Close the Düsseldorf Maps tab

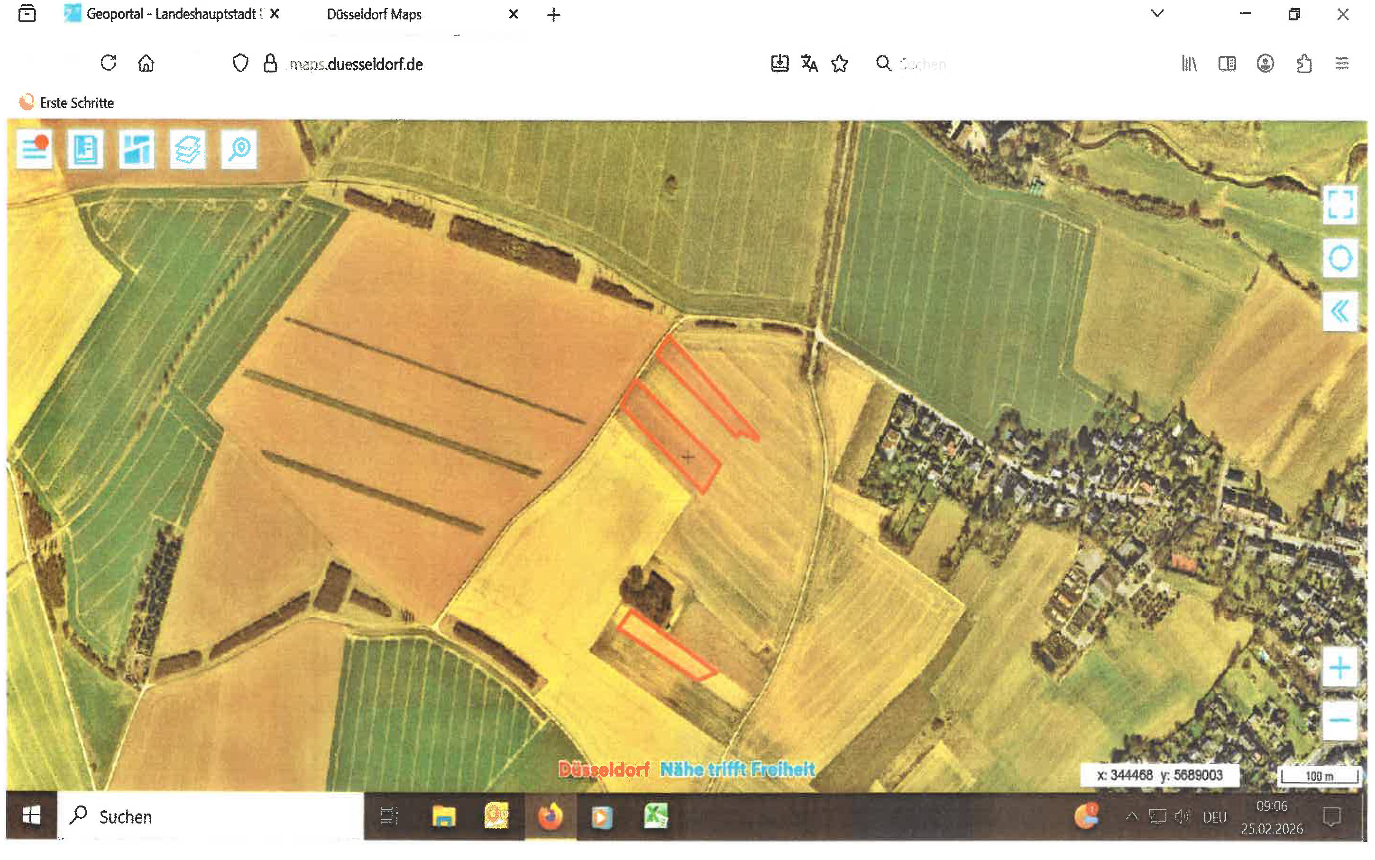point(513,14)
